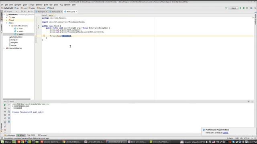The width and height of the screenshot is (257, 144).
Task: Hide the Project panel with the pin arrow
Action: [x=32, y=12]
